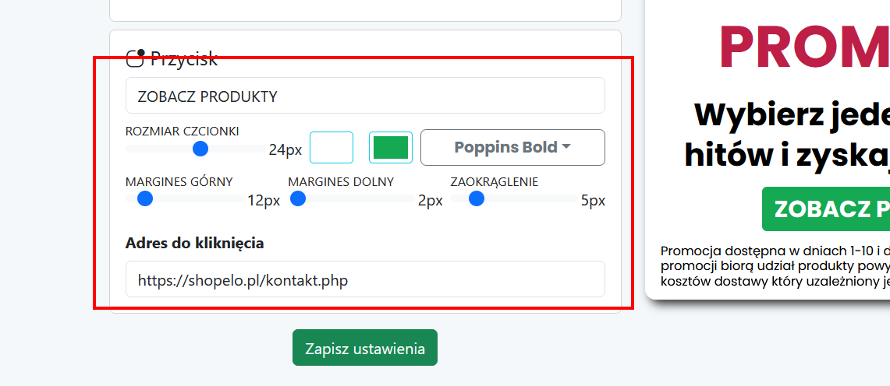This screenshot has height=386, width=890.
Task: Expand the Poppins Bold font dropdown
Action: [512, 148]
